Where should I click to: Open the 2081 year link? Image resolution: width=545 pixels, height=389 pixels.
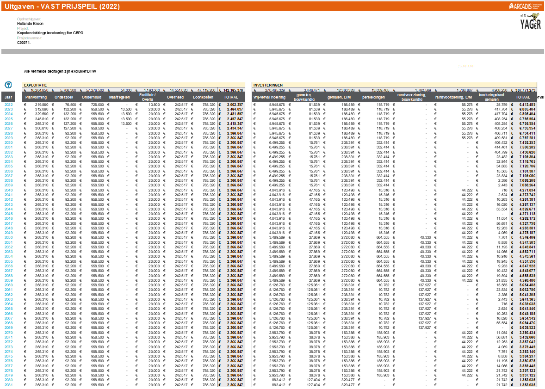pos(9,385)
